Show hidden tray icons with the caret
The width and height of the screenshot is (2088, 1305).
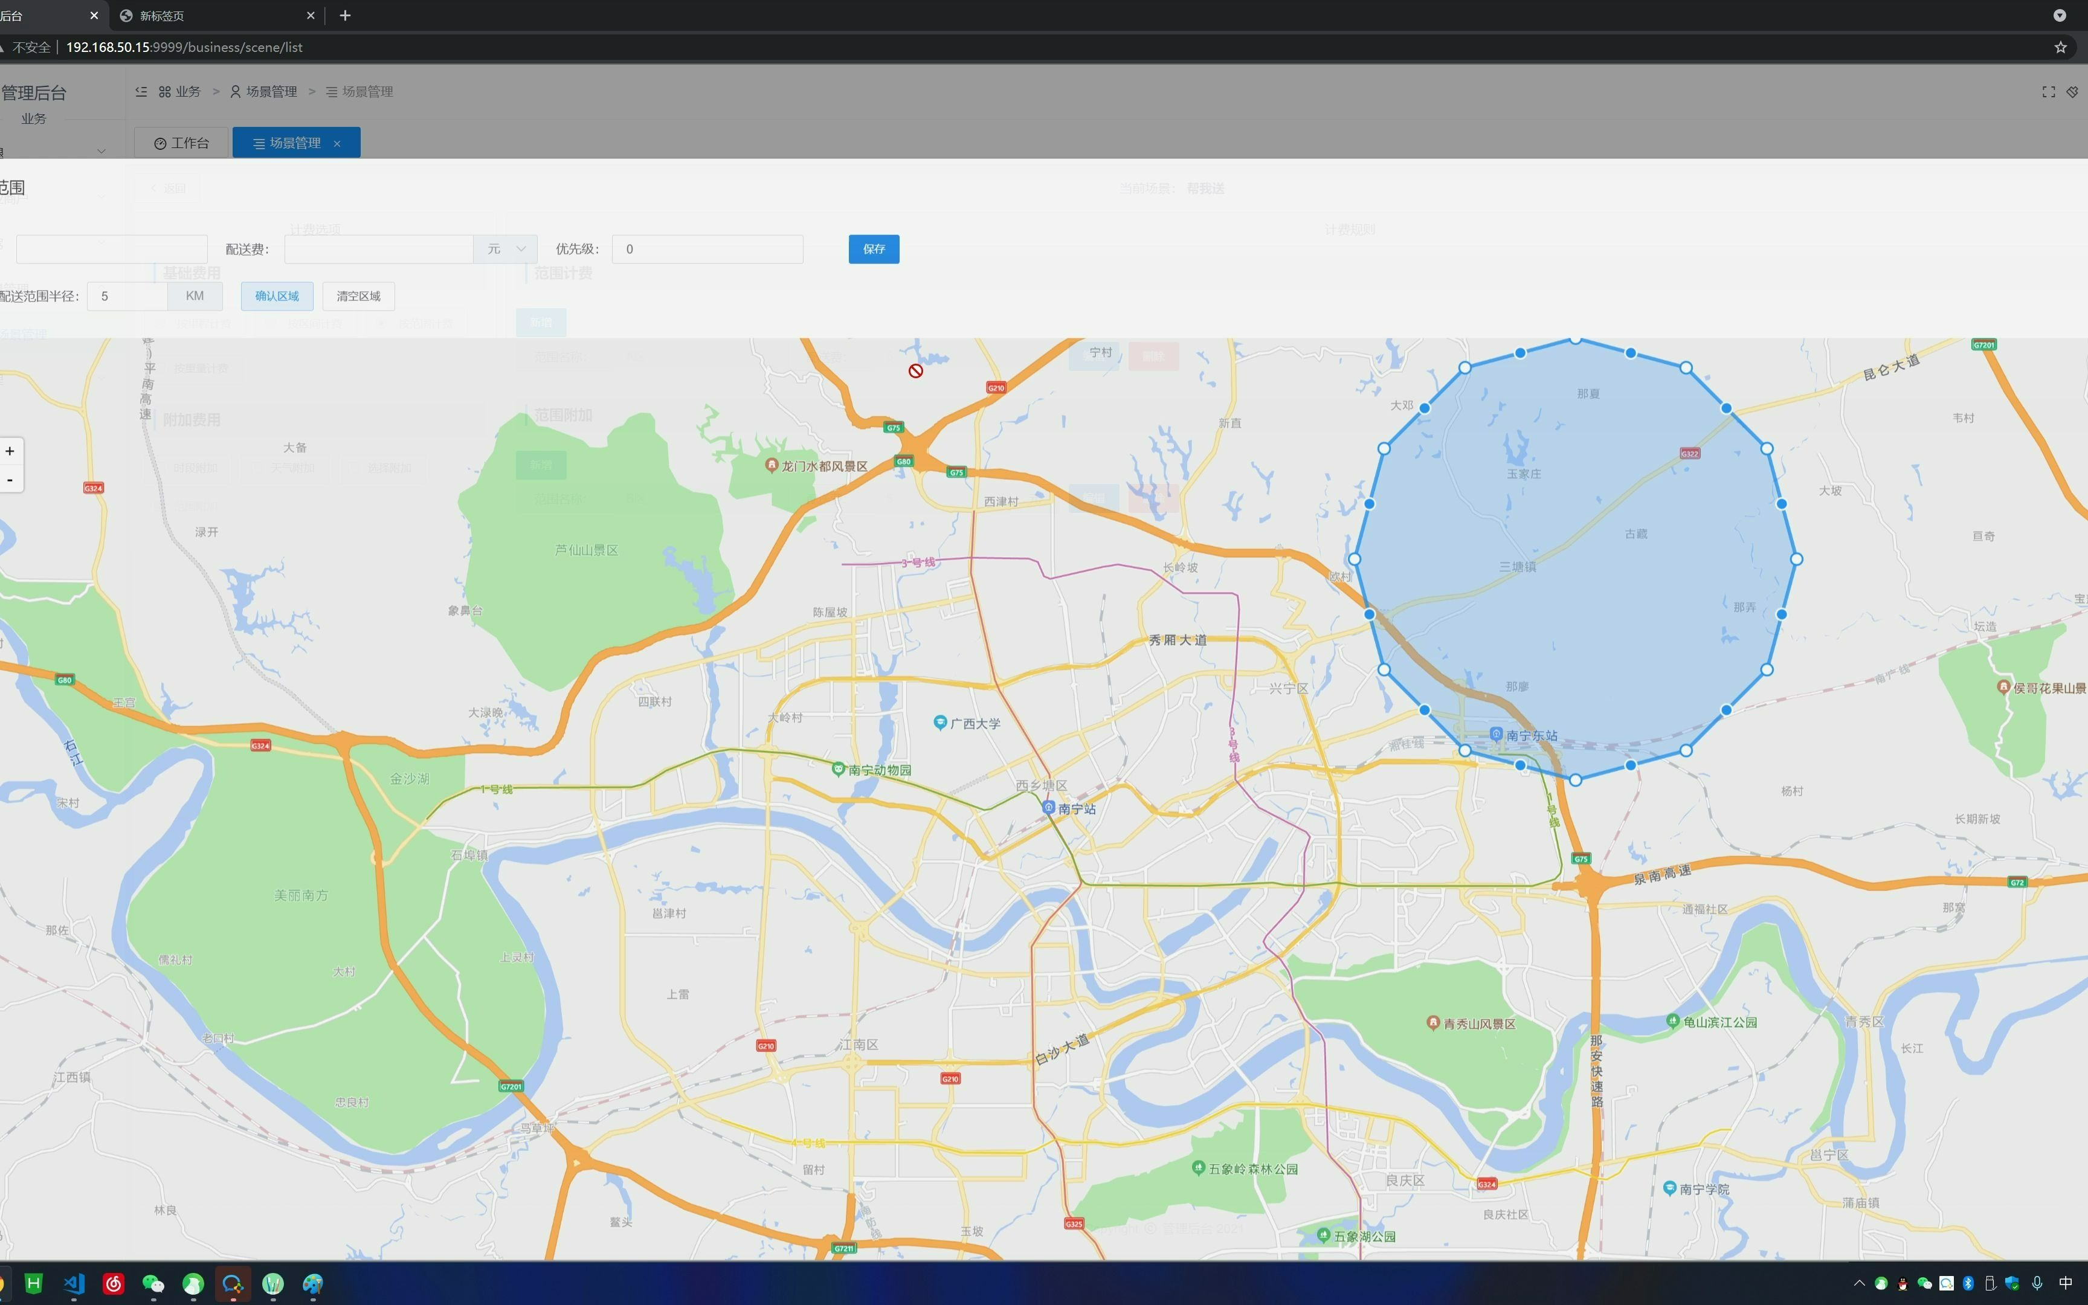point(1860,1283)
